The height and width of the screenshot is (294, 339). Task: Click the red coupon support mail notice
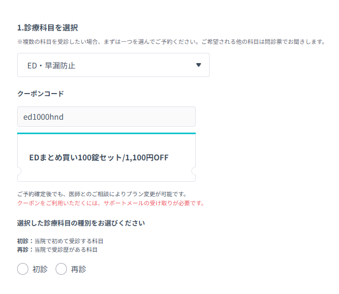[111, 203]
